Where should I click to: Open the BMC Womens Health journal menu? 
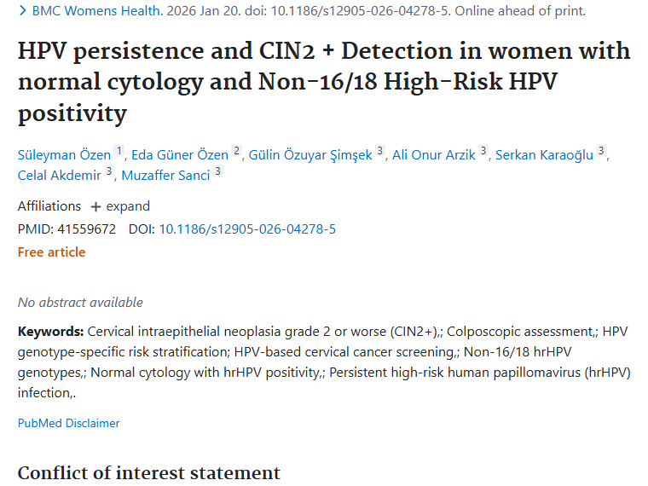[x=96, y=12]
